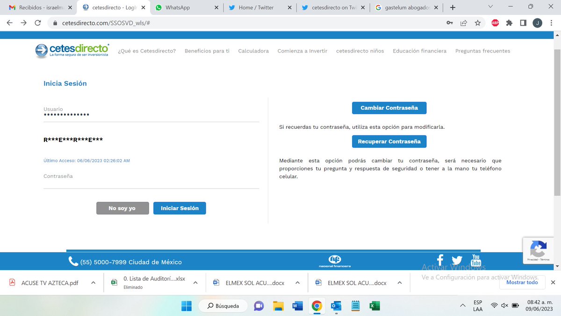Open Educación financiera menu item
The width and height of the screenshot is (561, 316).
coord(419,51)
